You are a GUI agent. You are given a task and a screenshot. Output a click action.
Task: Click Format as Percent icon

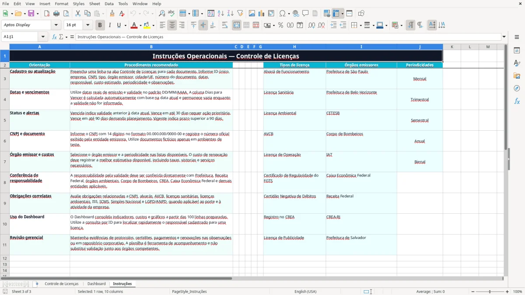pyautogui.click(x=280, y=25)
